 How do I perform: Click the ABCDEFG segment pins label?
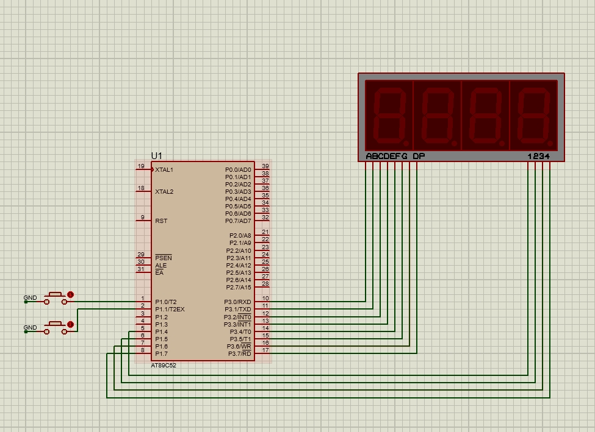click(387, 156)
